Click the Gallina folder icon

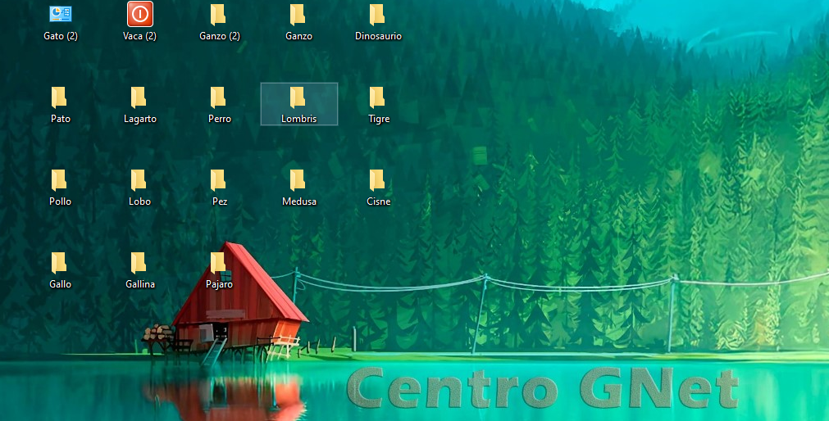point(139,263)
